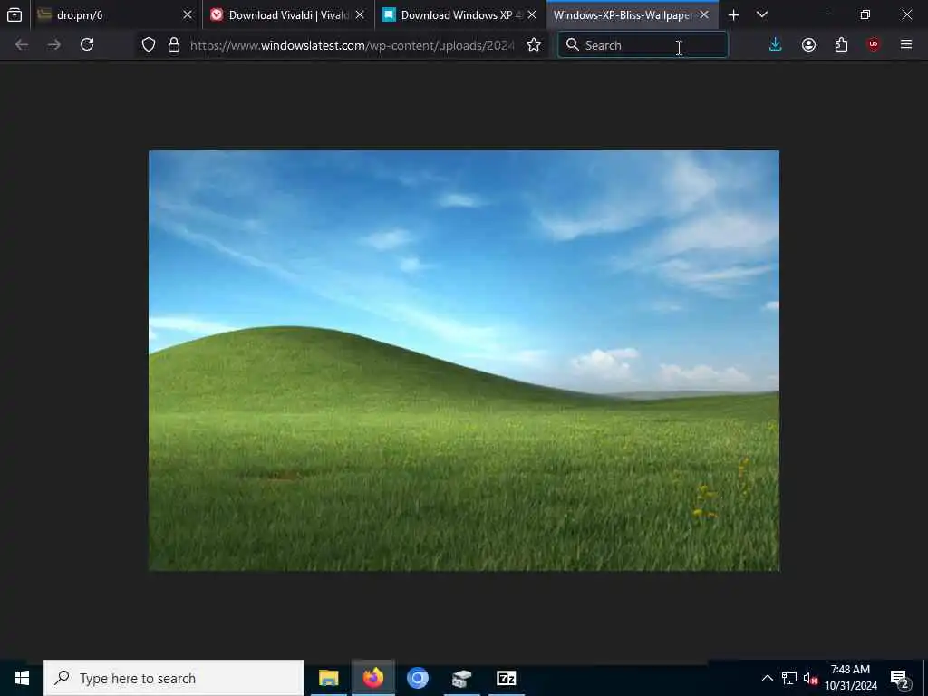Open the muted volume tray icon
Viewport: 928px width, 696px height.
[810, 679]
